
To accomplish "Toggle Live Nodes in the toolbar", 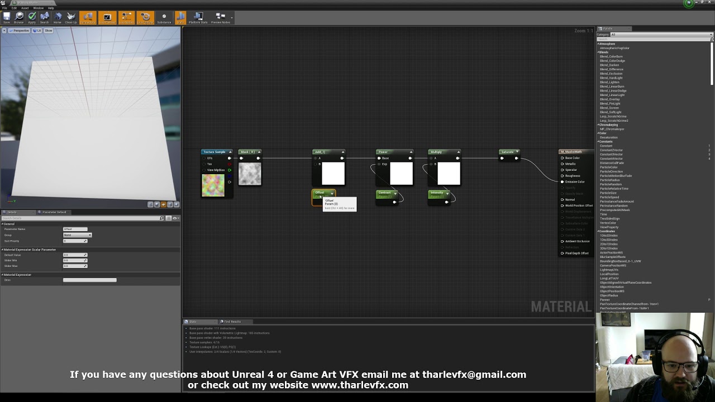I will coord(126,18).
